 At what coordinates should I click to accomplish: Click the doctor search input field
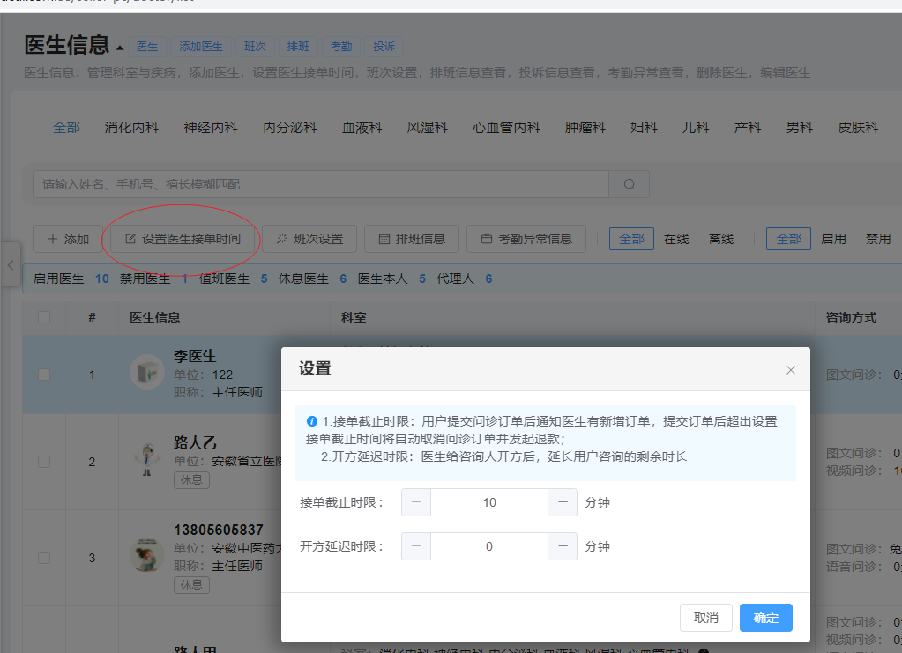[321, 184]
